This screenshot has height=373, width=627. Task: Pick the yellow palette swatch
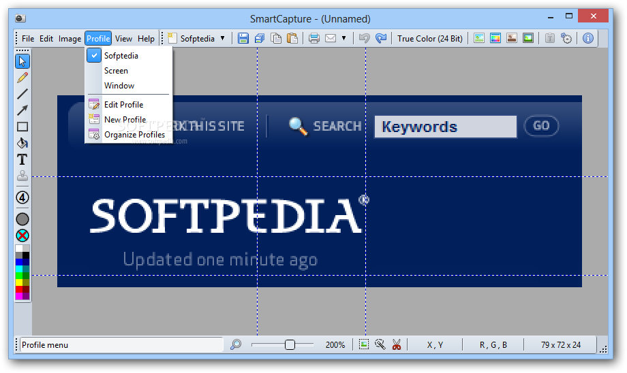coord(19,282)
